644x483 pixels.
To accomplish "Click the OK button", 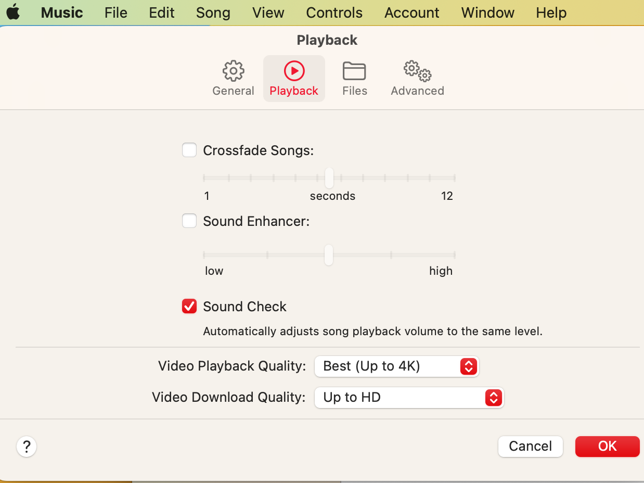I will click(608, 447).
